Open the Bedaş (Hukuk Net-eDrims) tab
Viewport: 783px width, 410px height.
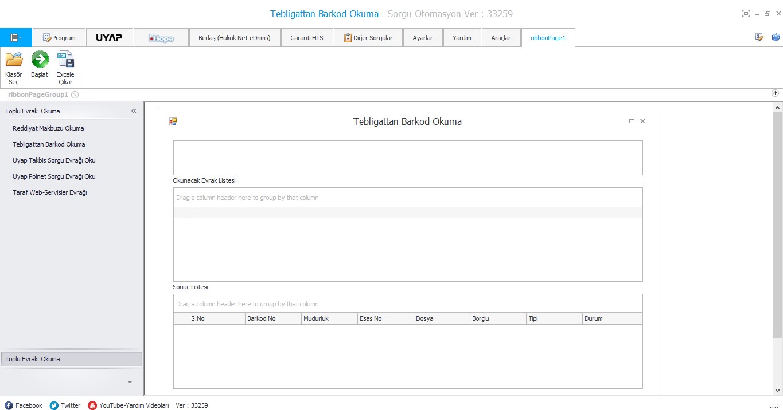[x=235, y=38]
